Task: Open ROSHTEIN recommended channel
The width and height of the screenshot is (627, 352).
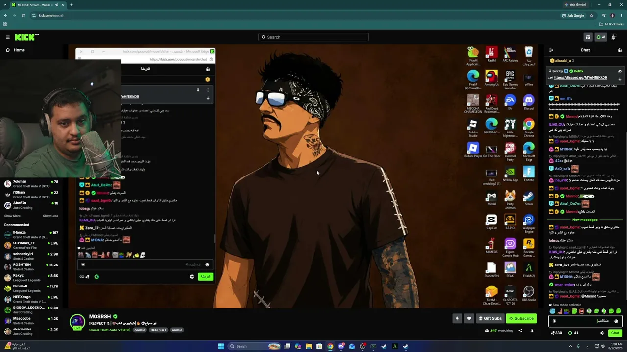Action: (31, 267)
